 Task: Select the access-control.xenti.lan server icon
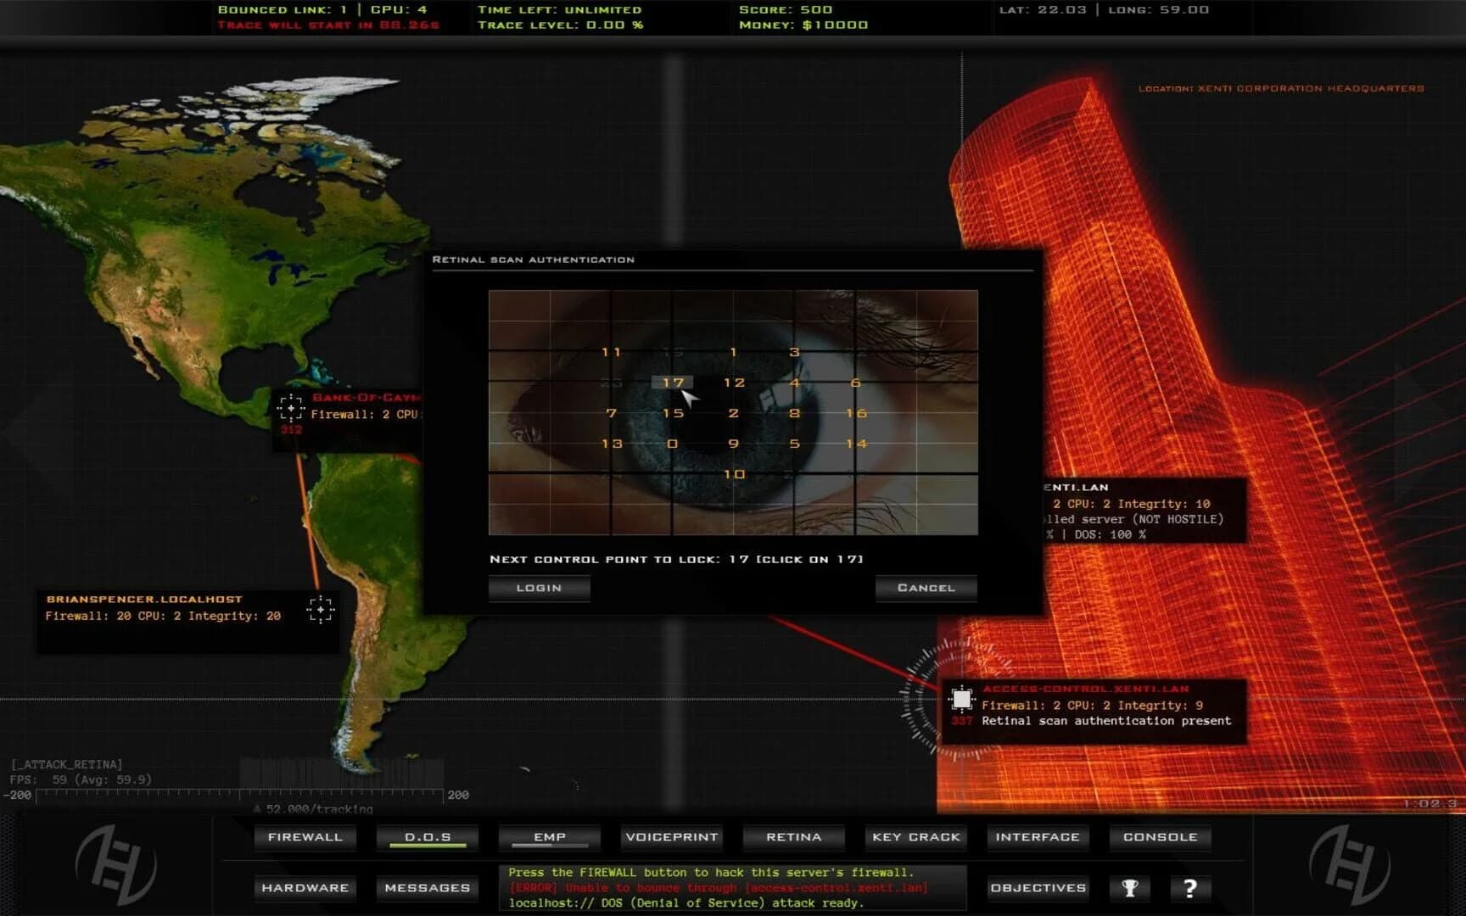(x=962, y=697)
